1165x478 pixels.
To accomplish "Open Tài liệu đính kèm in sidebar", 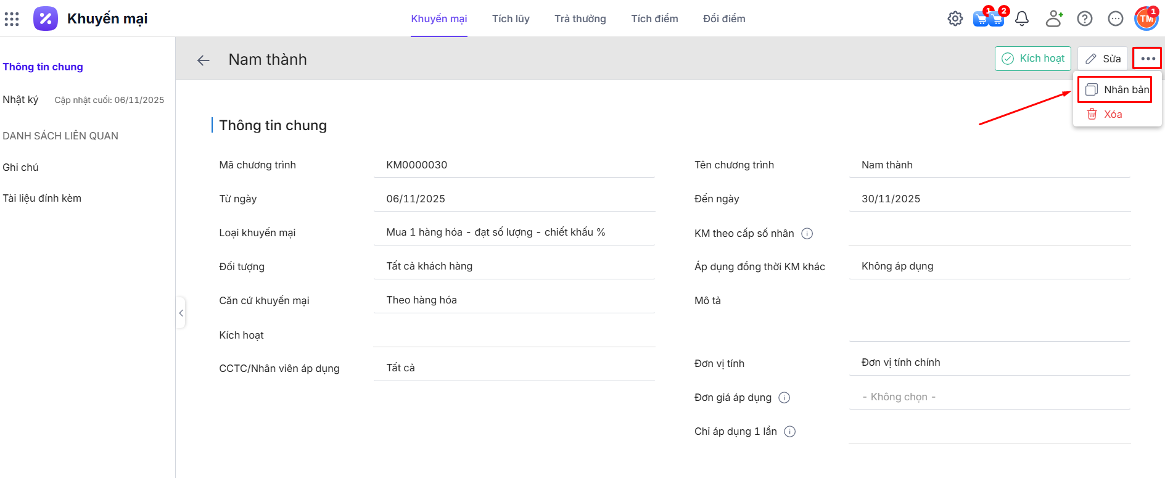I will (x=42, y=198).
